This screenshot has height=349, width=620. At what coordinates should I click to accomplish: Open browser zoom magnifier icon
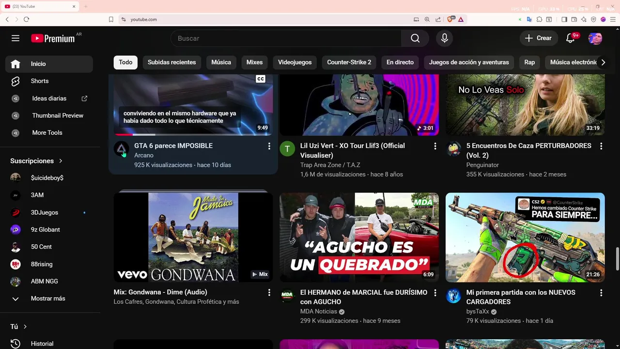[427, 19]
